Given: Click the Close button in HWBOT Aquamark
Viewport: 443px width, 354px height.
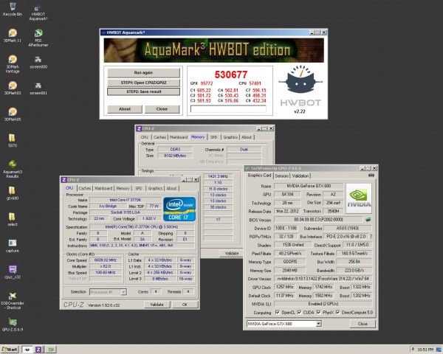Looking at the screenshot, I should (x=162, y=109).
